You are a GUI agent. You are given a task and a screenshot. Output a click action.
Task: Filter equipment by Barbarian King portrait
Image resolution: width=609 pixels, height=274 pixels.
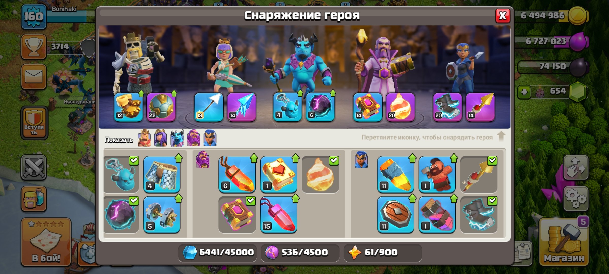click(144, 138)
